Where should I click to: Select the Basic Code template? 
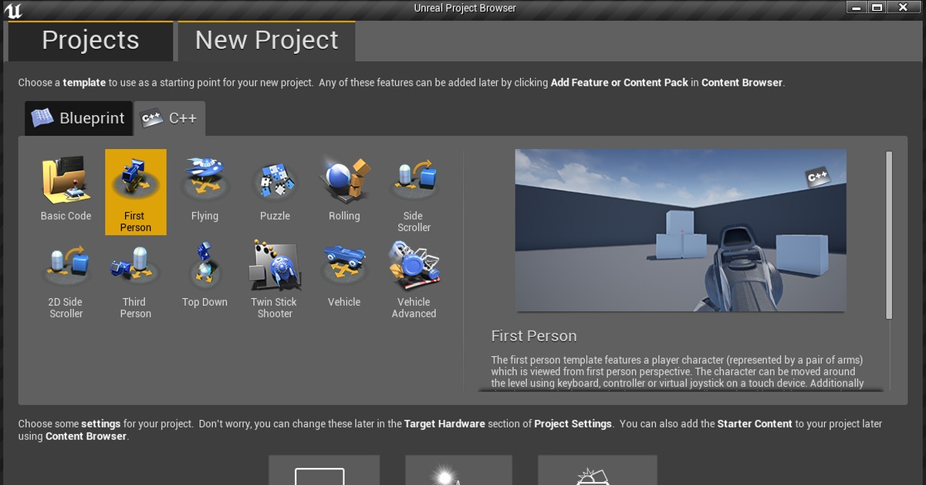66,189
